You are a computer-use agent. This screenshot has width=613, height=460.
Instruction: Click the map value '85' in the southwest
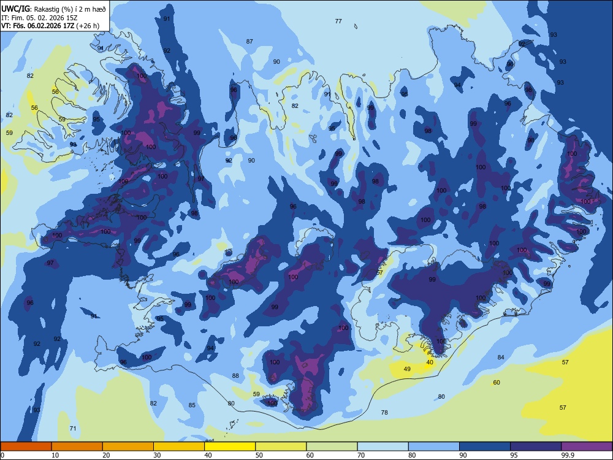tap(192, 405)
